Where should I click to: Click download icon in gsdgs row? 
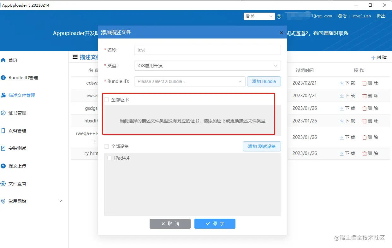coord(342,108)
